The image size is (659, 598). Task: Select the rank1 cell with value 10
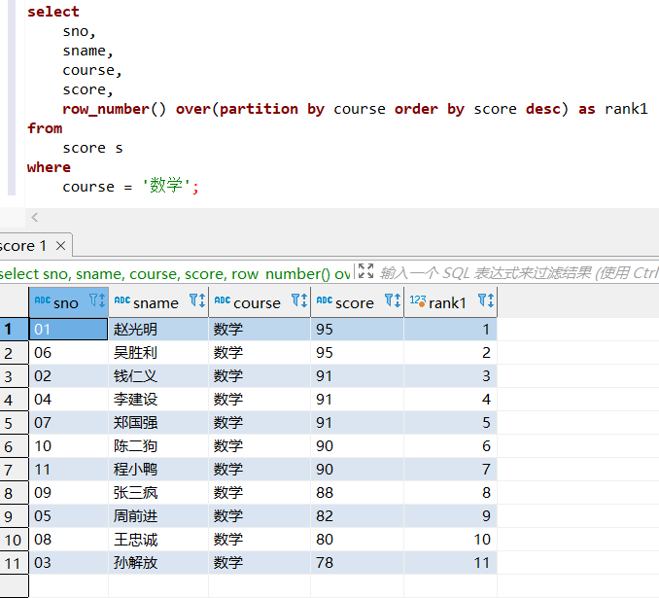click(450, 540)
